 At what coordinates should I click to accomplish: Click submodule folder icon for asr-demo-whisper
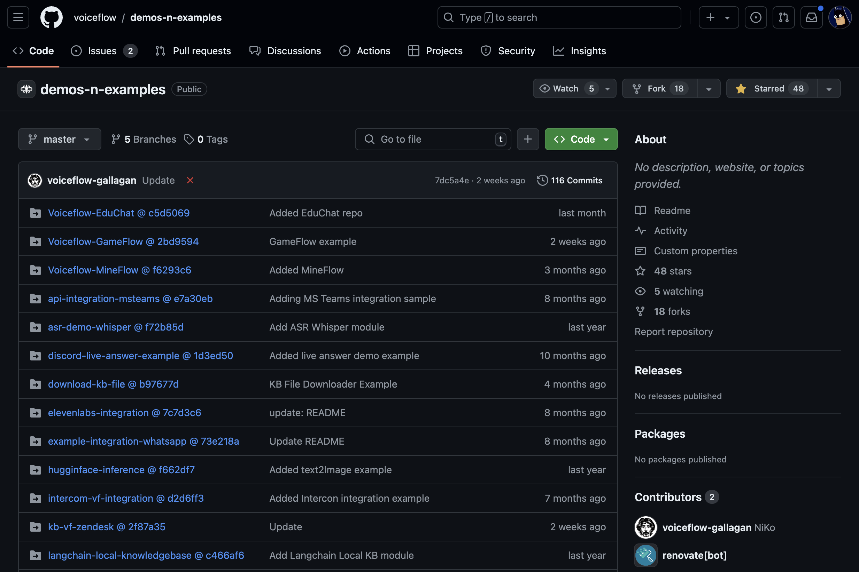click(x=36, y=327)
